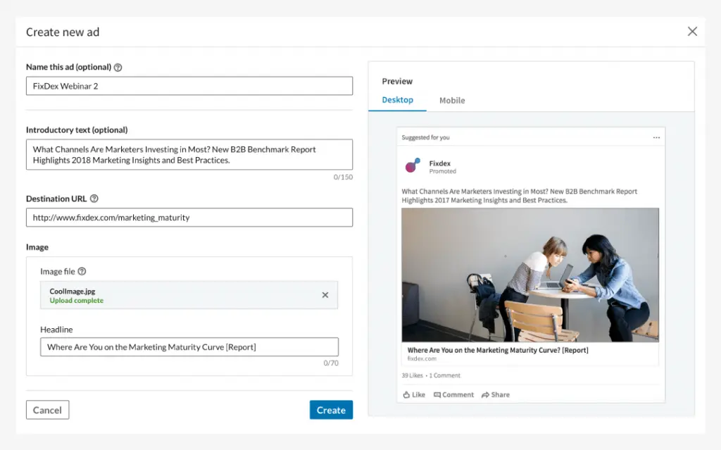
Task: Click the Headline text field
Action: pos(189,346)
